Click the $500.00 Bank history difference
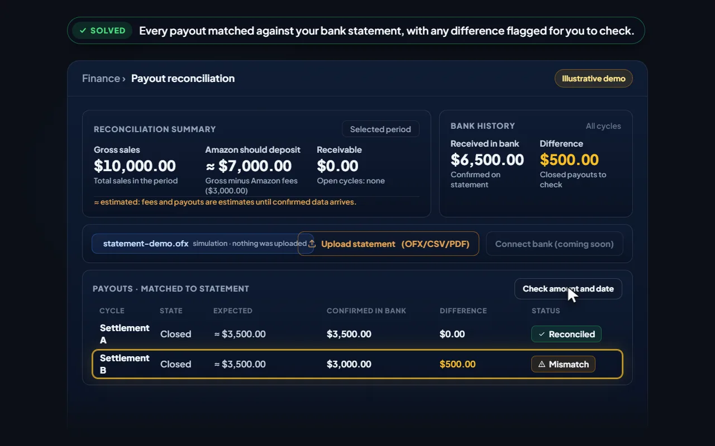The height and width of the screenshot is (446, 715). click(569, 159)
